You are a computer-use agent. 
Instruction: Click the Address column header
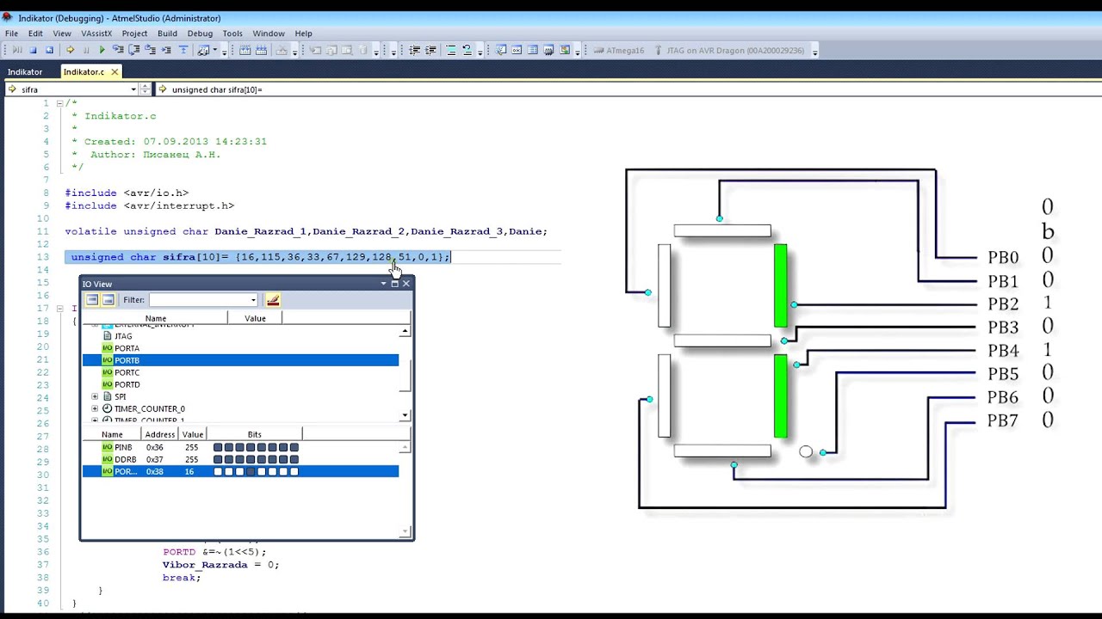[x=160, y=434]
